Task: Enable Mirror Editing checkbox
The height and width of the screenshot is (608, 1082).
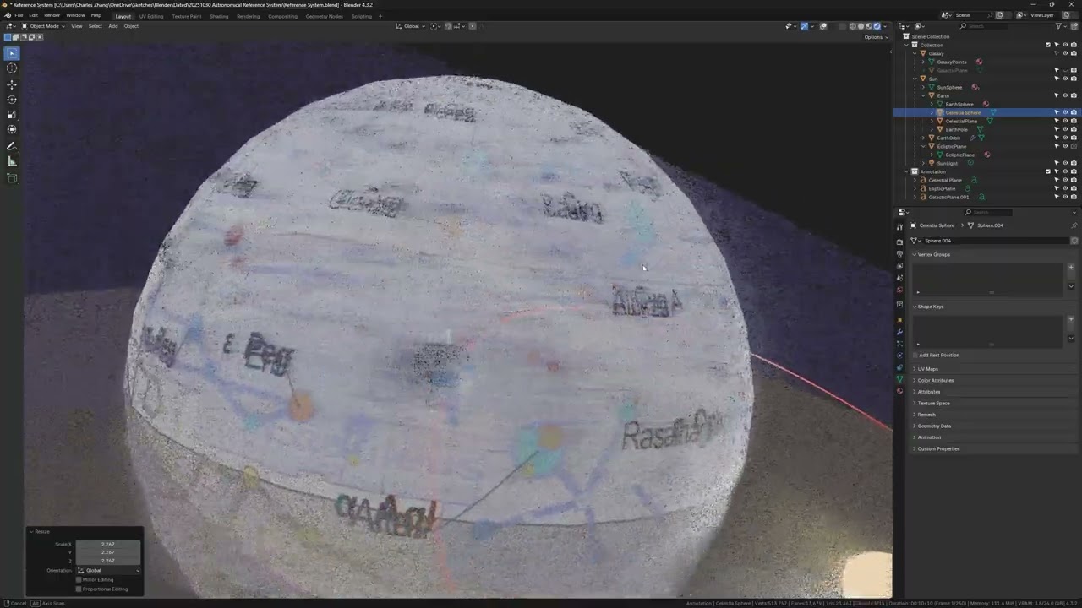Action: click(x=79, y=579)
